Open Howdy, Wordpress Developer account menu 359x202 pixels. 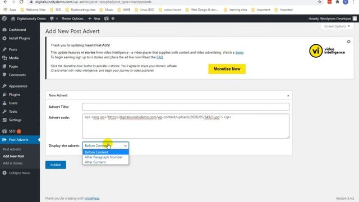pos(333,19)
